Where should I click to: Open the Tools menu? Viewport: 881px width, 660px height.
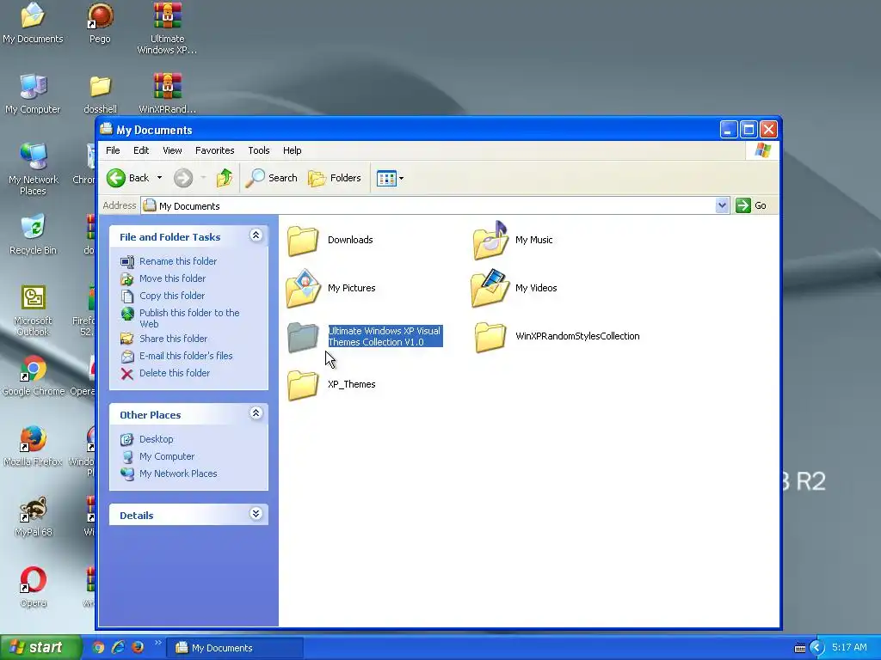point(259,150)
